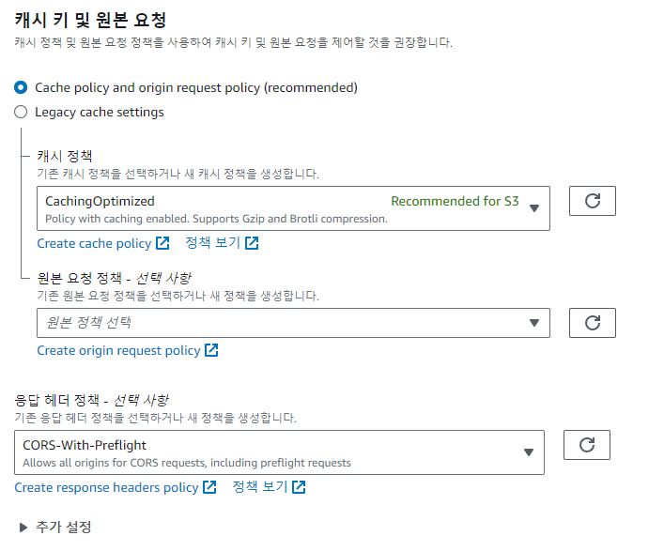
Task: Click external-link icon beside Create response headers policy
Action: click(209, 487)
